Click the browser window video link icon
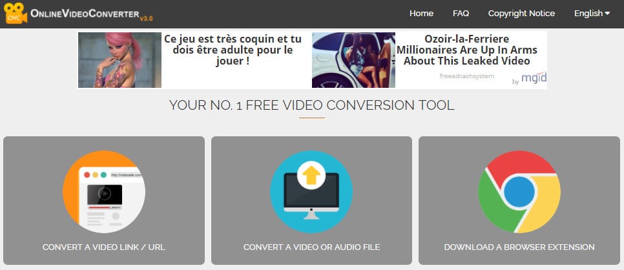This screenshot has height=270, width=624. [x=104, y=192]
